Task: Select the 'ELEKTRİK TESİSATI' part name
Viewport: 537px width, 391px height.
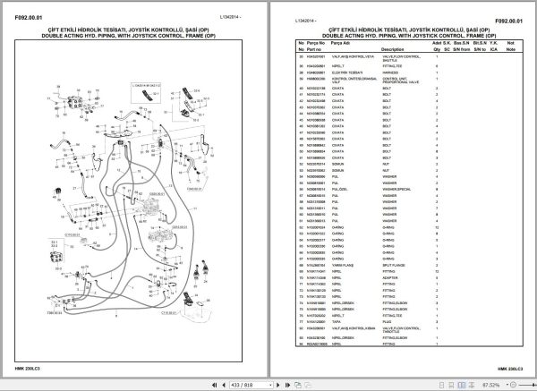Action: click(346, 72)
